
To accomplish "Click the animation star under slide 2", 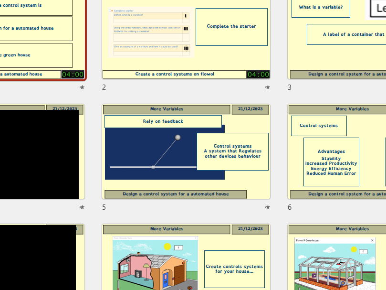I will (268, 87).
